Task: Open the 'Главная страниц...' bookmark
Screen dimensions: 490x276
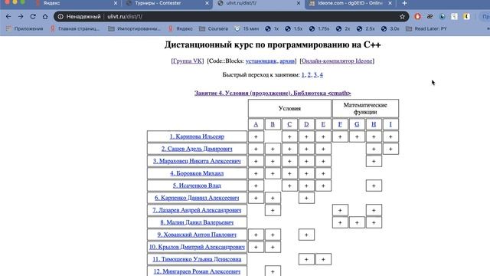Action: 75,28
